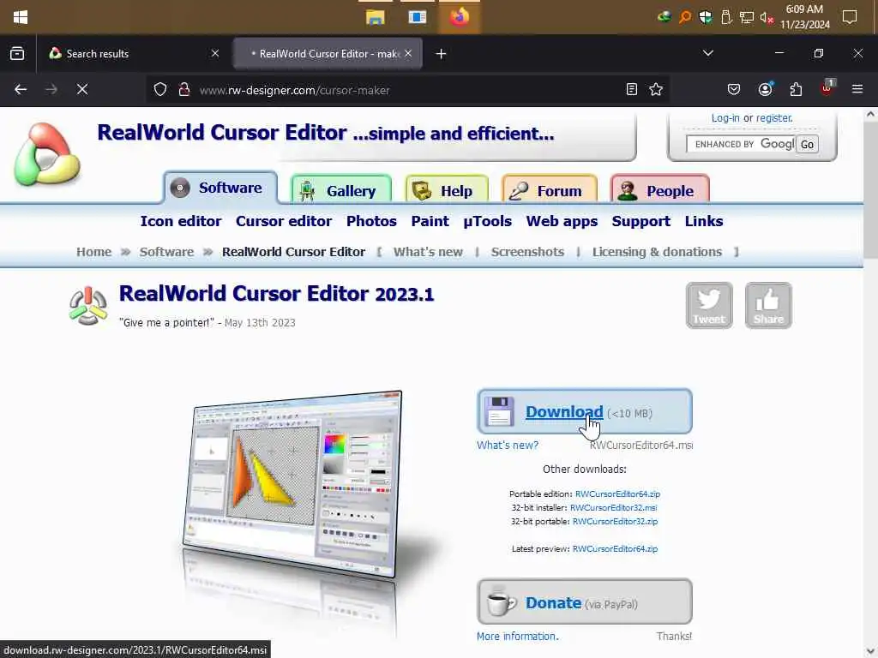Open the Firefox hamburger application menu

point(857,89)
